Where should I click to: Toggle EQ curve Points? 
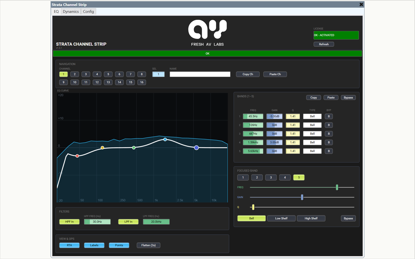tap(119, 245)
